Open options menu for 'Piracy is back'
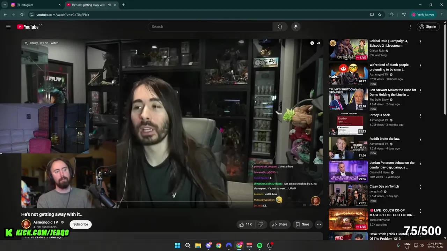447x251 pixels. [420, 116]
